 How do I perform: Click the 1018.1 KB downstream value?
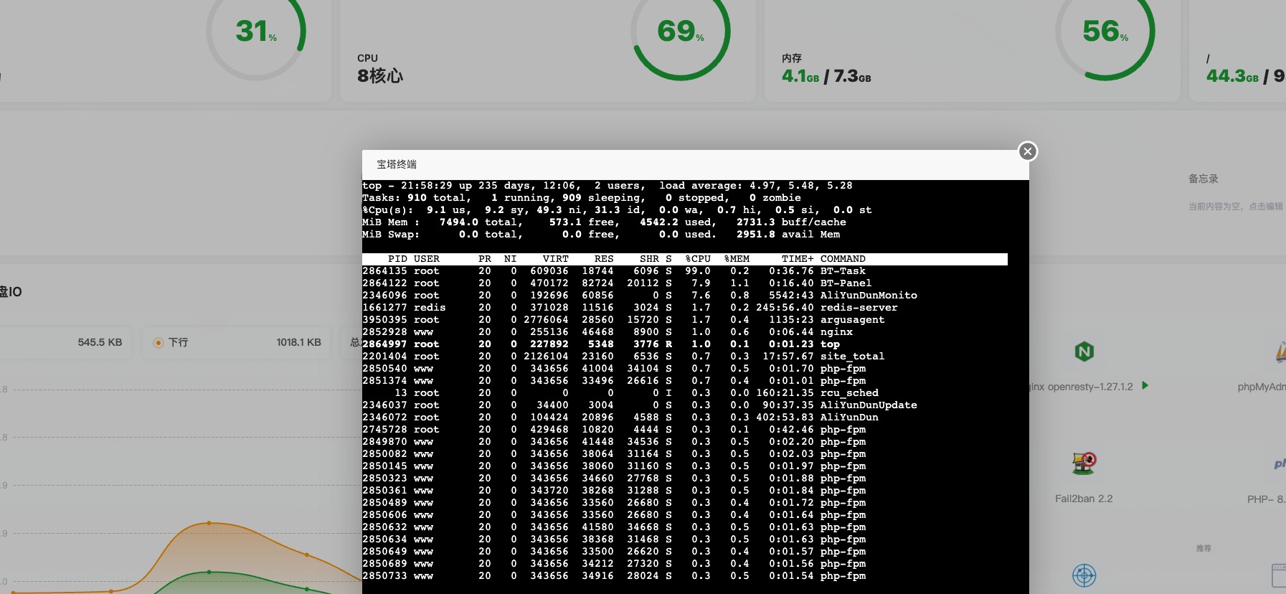(298, 343)
